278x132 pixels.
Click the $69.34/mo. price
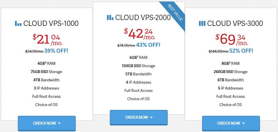coord(232,39)
